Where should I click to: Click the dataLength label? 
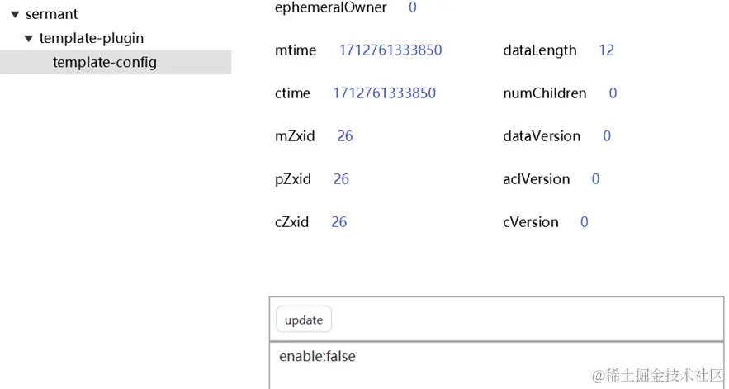click(x=540, y=50)
